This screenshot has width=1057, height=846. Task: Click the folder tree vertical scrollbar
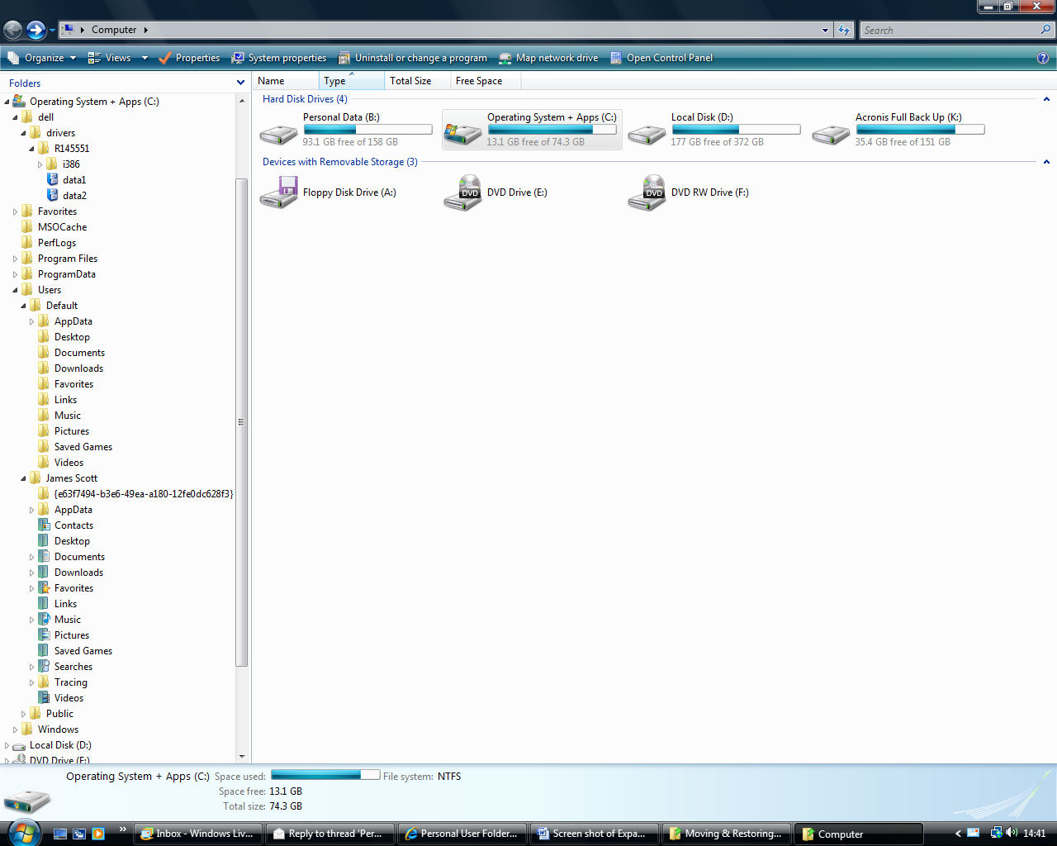[241, 421]
